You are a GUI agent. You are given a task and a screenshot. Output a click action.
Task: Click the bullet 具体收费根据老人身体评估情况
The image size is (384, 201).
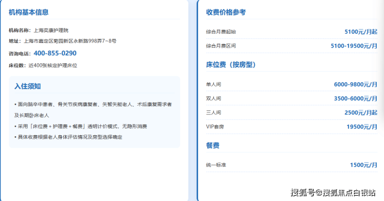[x=68, y=137]
